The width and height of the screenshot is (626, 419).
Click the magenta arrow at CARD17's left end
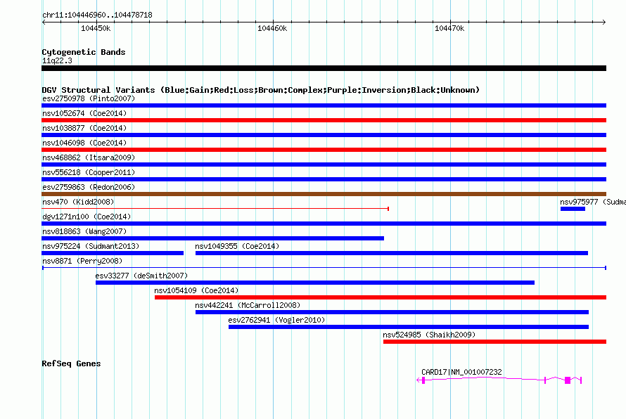click(419, 380)
